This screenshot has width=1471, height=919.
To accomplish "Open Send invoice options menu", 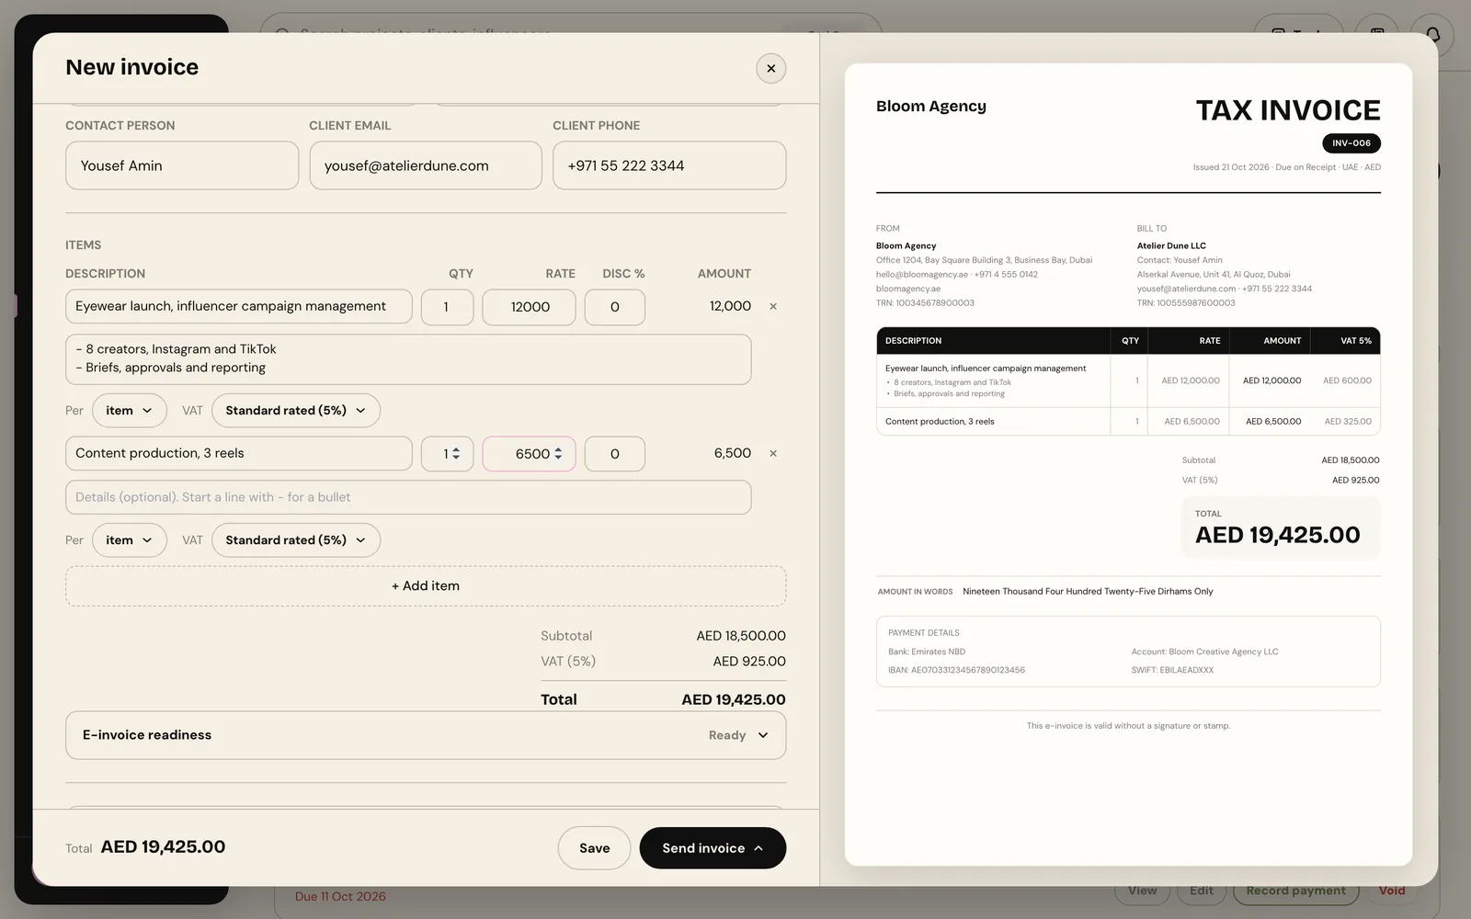I will tap(758, 848).
